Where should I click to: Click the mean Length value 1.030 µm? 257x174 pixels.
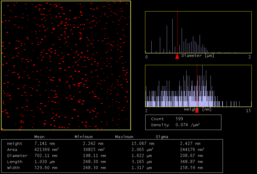[45, 161]
